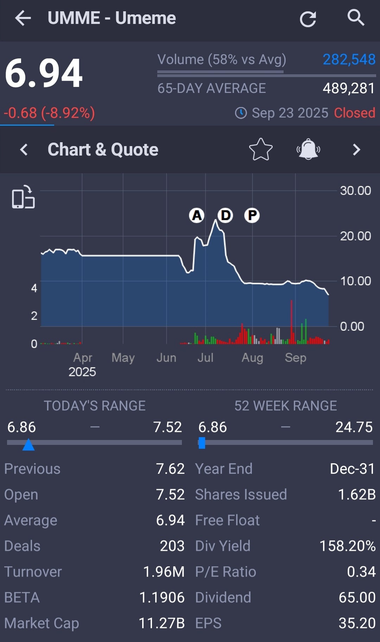380x642 pixels.
Task: Tap the Volume (58% vs Avg) label
Action: point(222,59)
